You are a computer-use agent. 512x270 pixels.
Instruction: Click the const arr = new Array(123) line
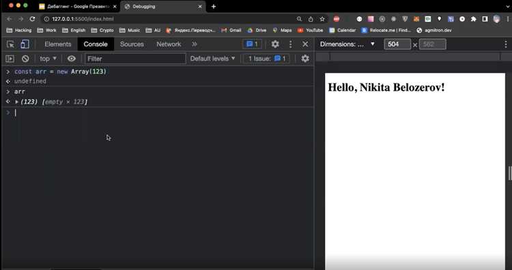[x=60, y=72]
